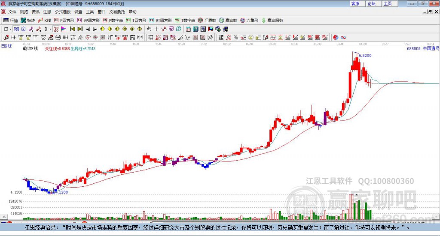Screen dimensions: 440x236
Task: Open the 赢家轮 wheel tool
Action: [228, 21]
